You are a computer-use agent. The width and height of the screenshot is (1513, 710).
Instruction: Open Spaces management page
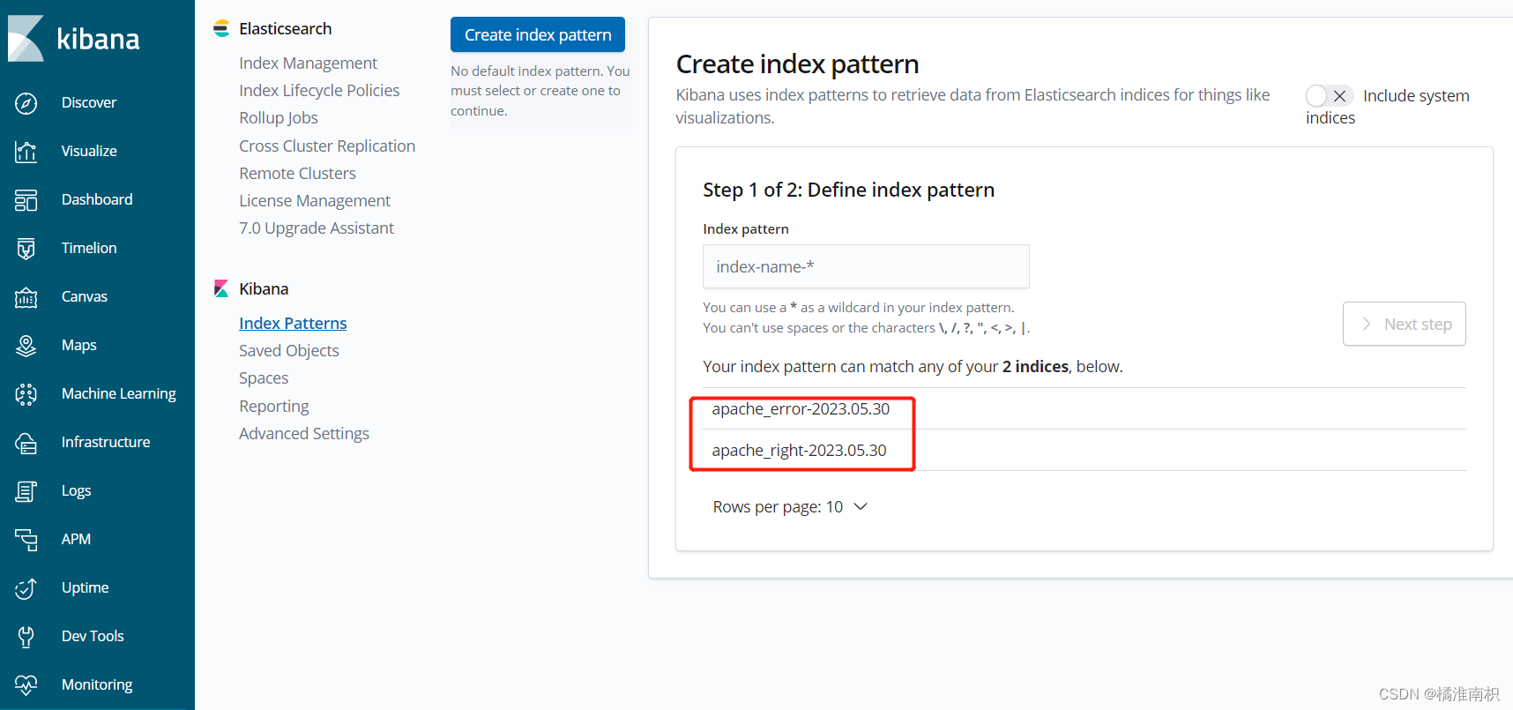tap(264, 378)
